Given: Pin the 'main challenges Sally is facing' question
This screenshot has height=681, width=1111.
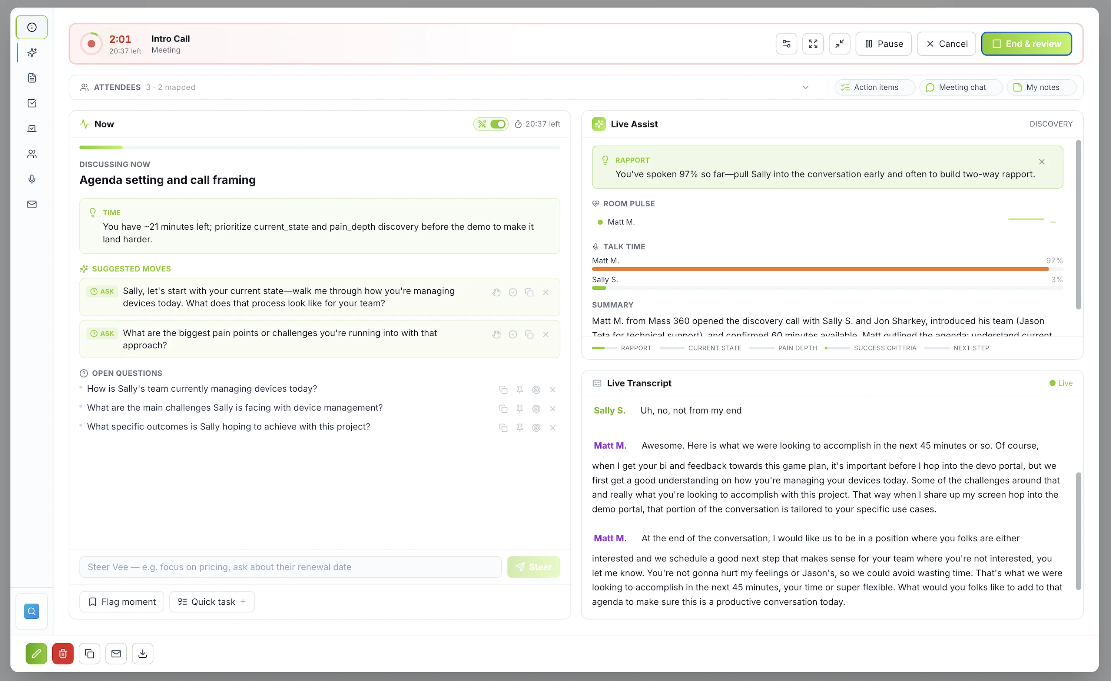Looking at the screenshot, I should coord(520,409).
